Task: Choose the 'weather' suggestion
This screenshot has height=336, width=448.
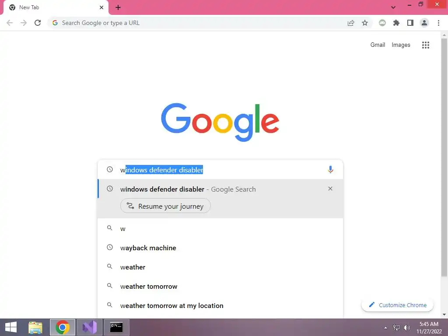Action: click(220, 267)
